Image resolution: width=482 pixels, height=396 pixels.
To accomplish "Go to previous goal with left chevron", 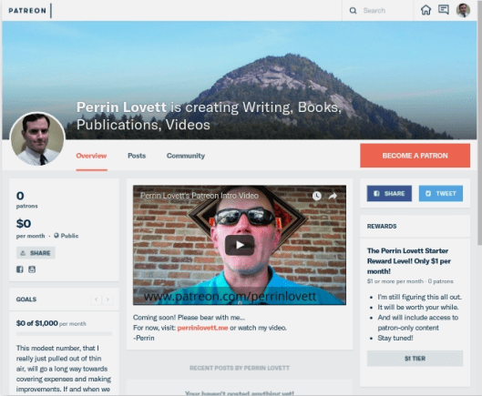I will (97, 300).
